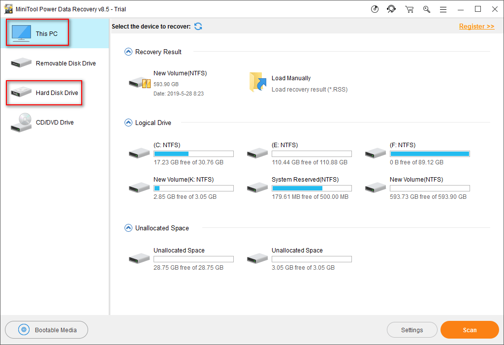Select the C: NTFS drive icon
This screenshot has height=345, width=504.
pos(139,153)
